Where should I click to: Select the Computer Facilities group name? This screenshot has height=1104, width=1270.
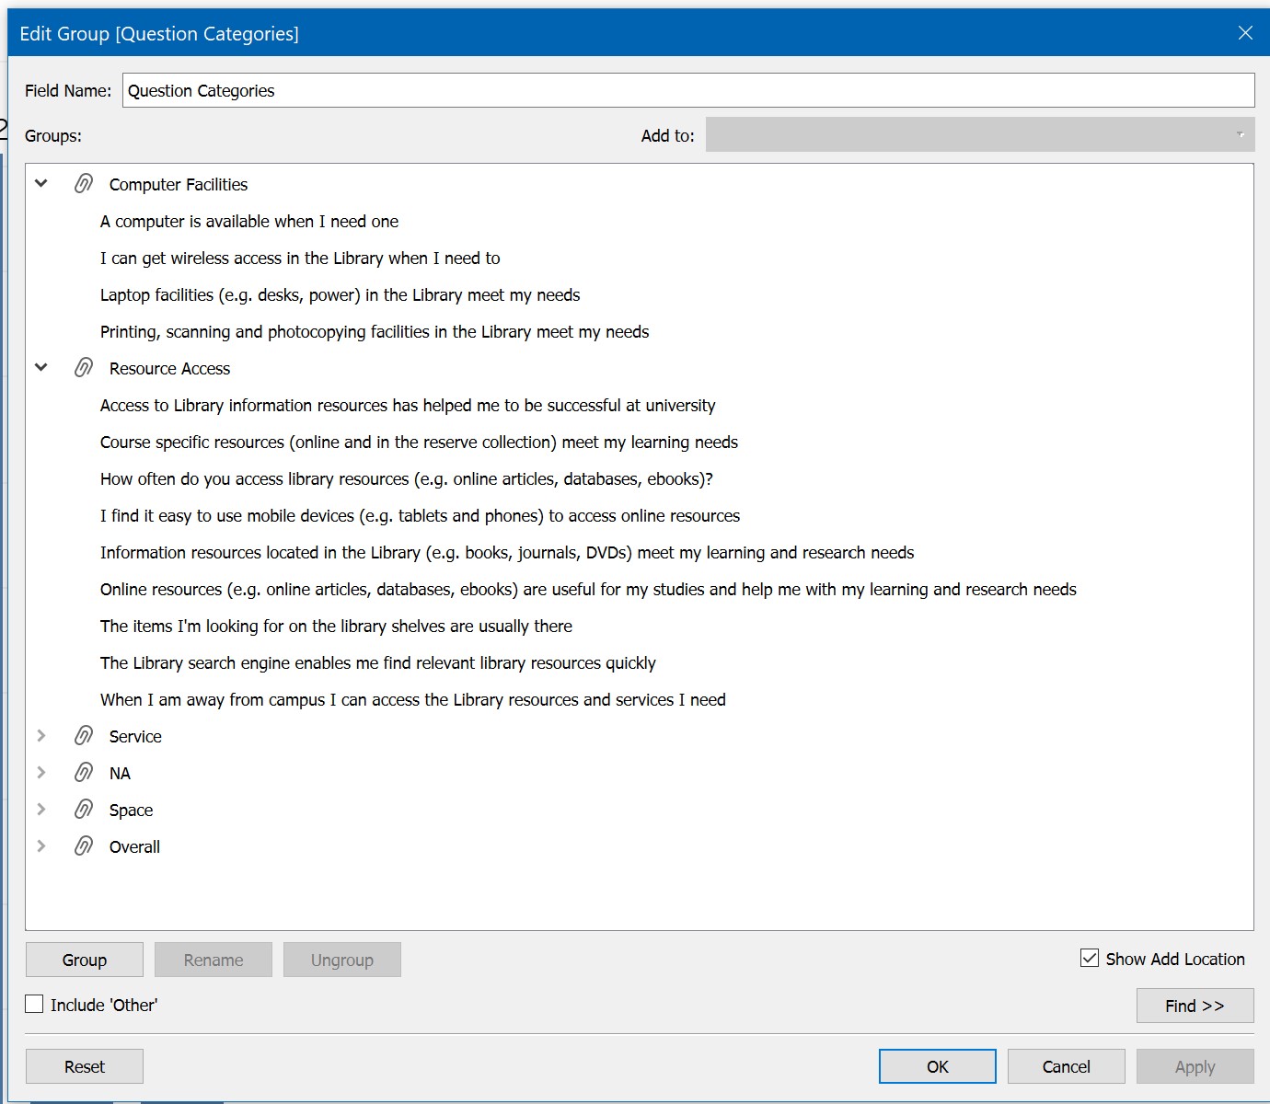(x=179, y=184)
